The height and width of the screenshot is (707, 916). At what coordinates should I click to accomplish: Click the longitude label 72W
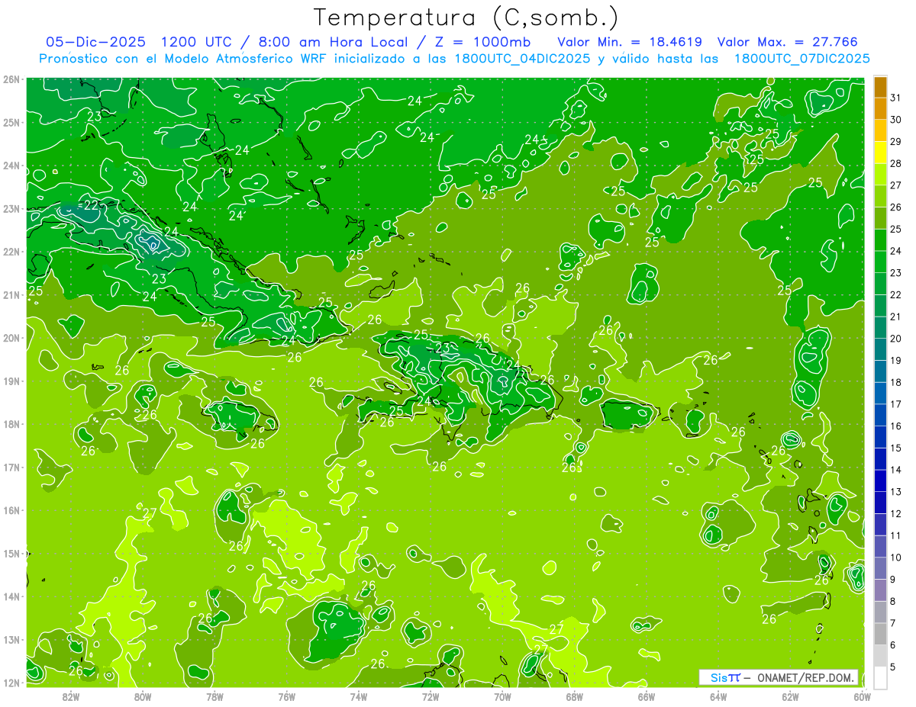tap(431, 696)
